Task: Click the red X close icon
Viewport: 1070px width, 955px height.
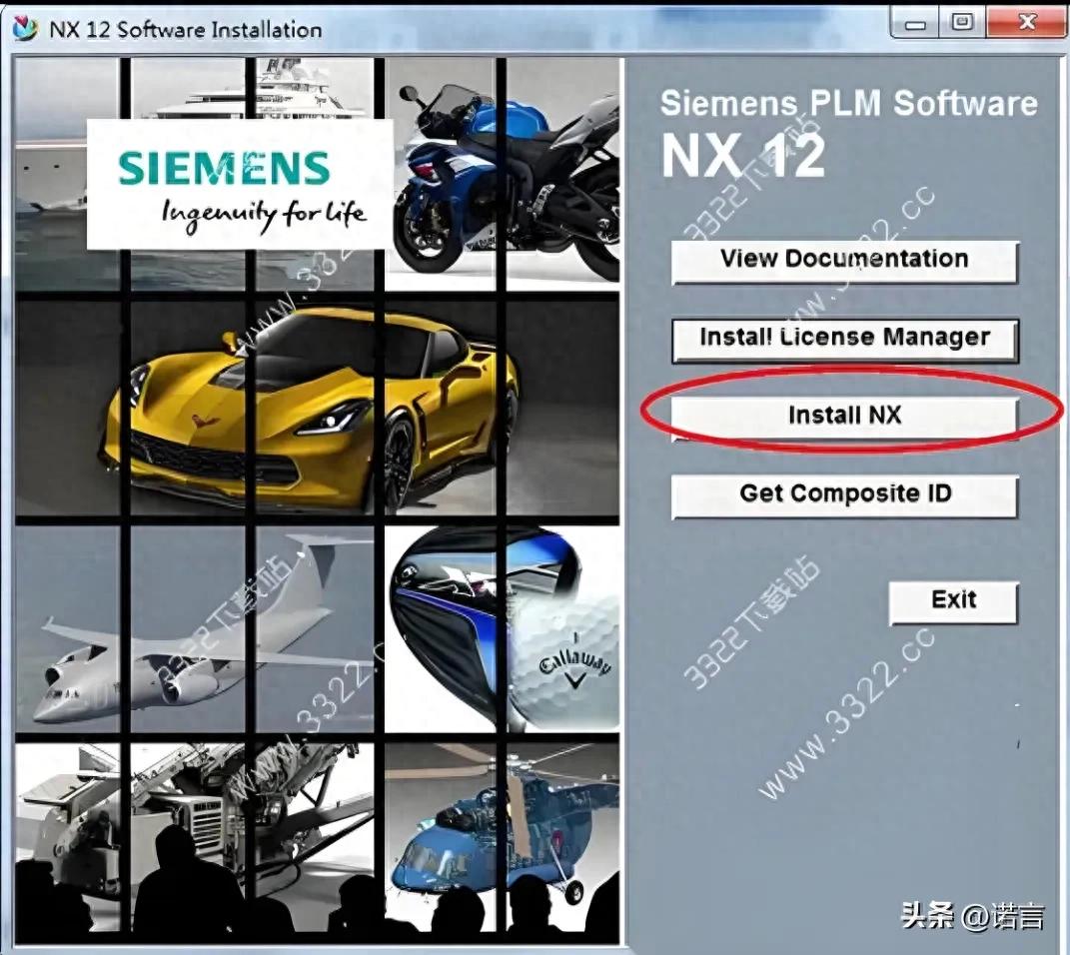Action: (x=1027, y=22)
